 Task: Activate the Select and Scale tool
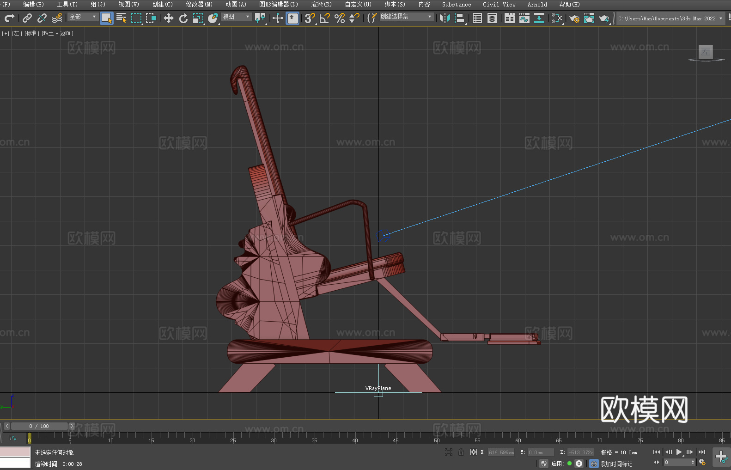(198, 18)
